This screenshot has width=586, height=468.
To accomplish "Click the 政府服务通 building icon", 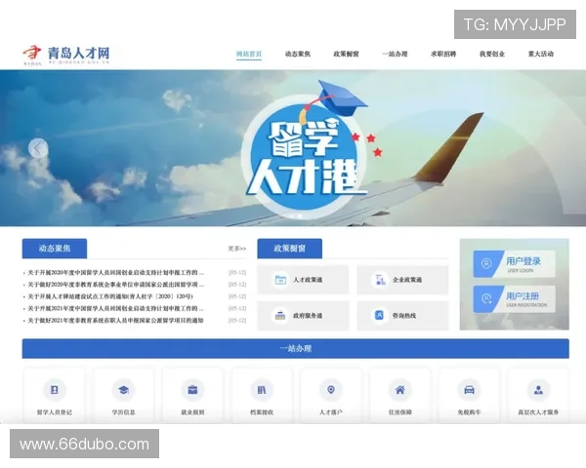I will pyautogui.click(x=280, y=315).
